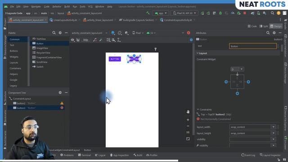Click error icon next to button3 in tree

(62, 108)
